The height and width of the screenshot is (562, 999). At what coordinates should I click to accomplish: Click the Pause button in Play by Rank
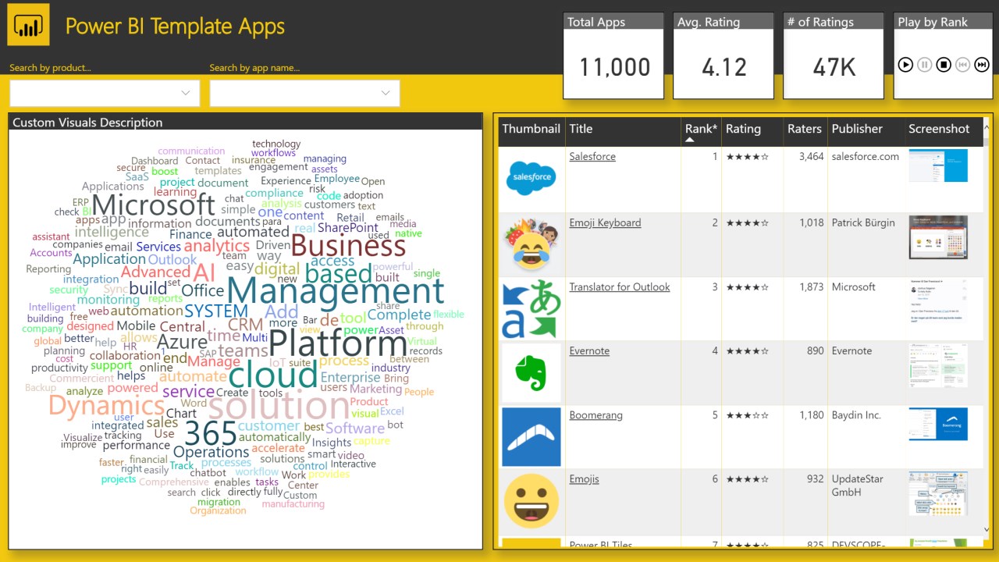click(x=924, y=65)
